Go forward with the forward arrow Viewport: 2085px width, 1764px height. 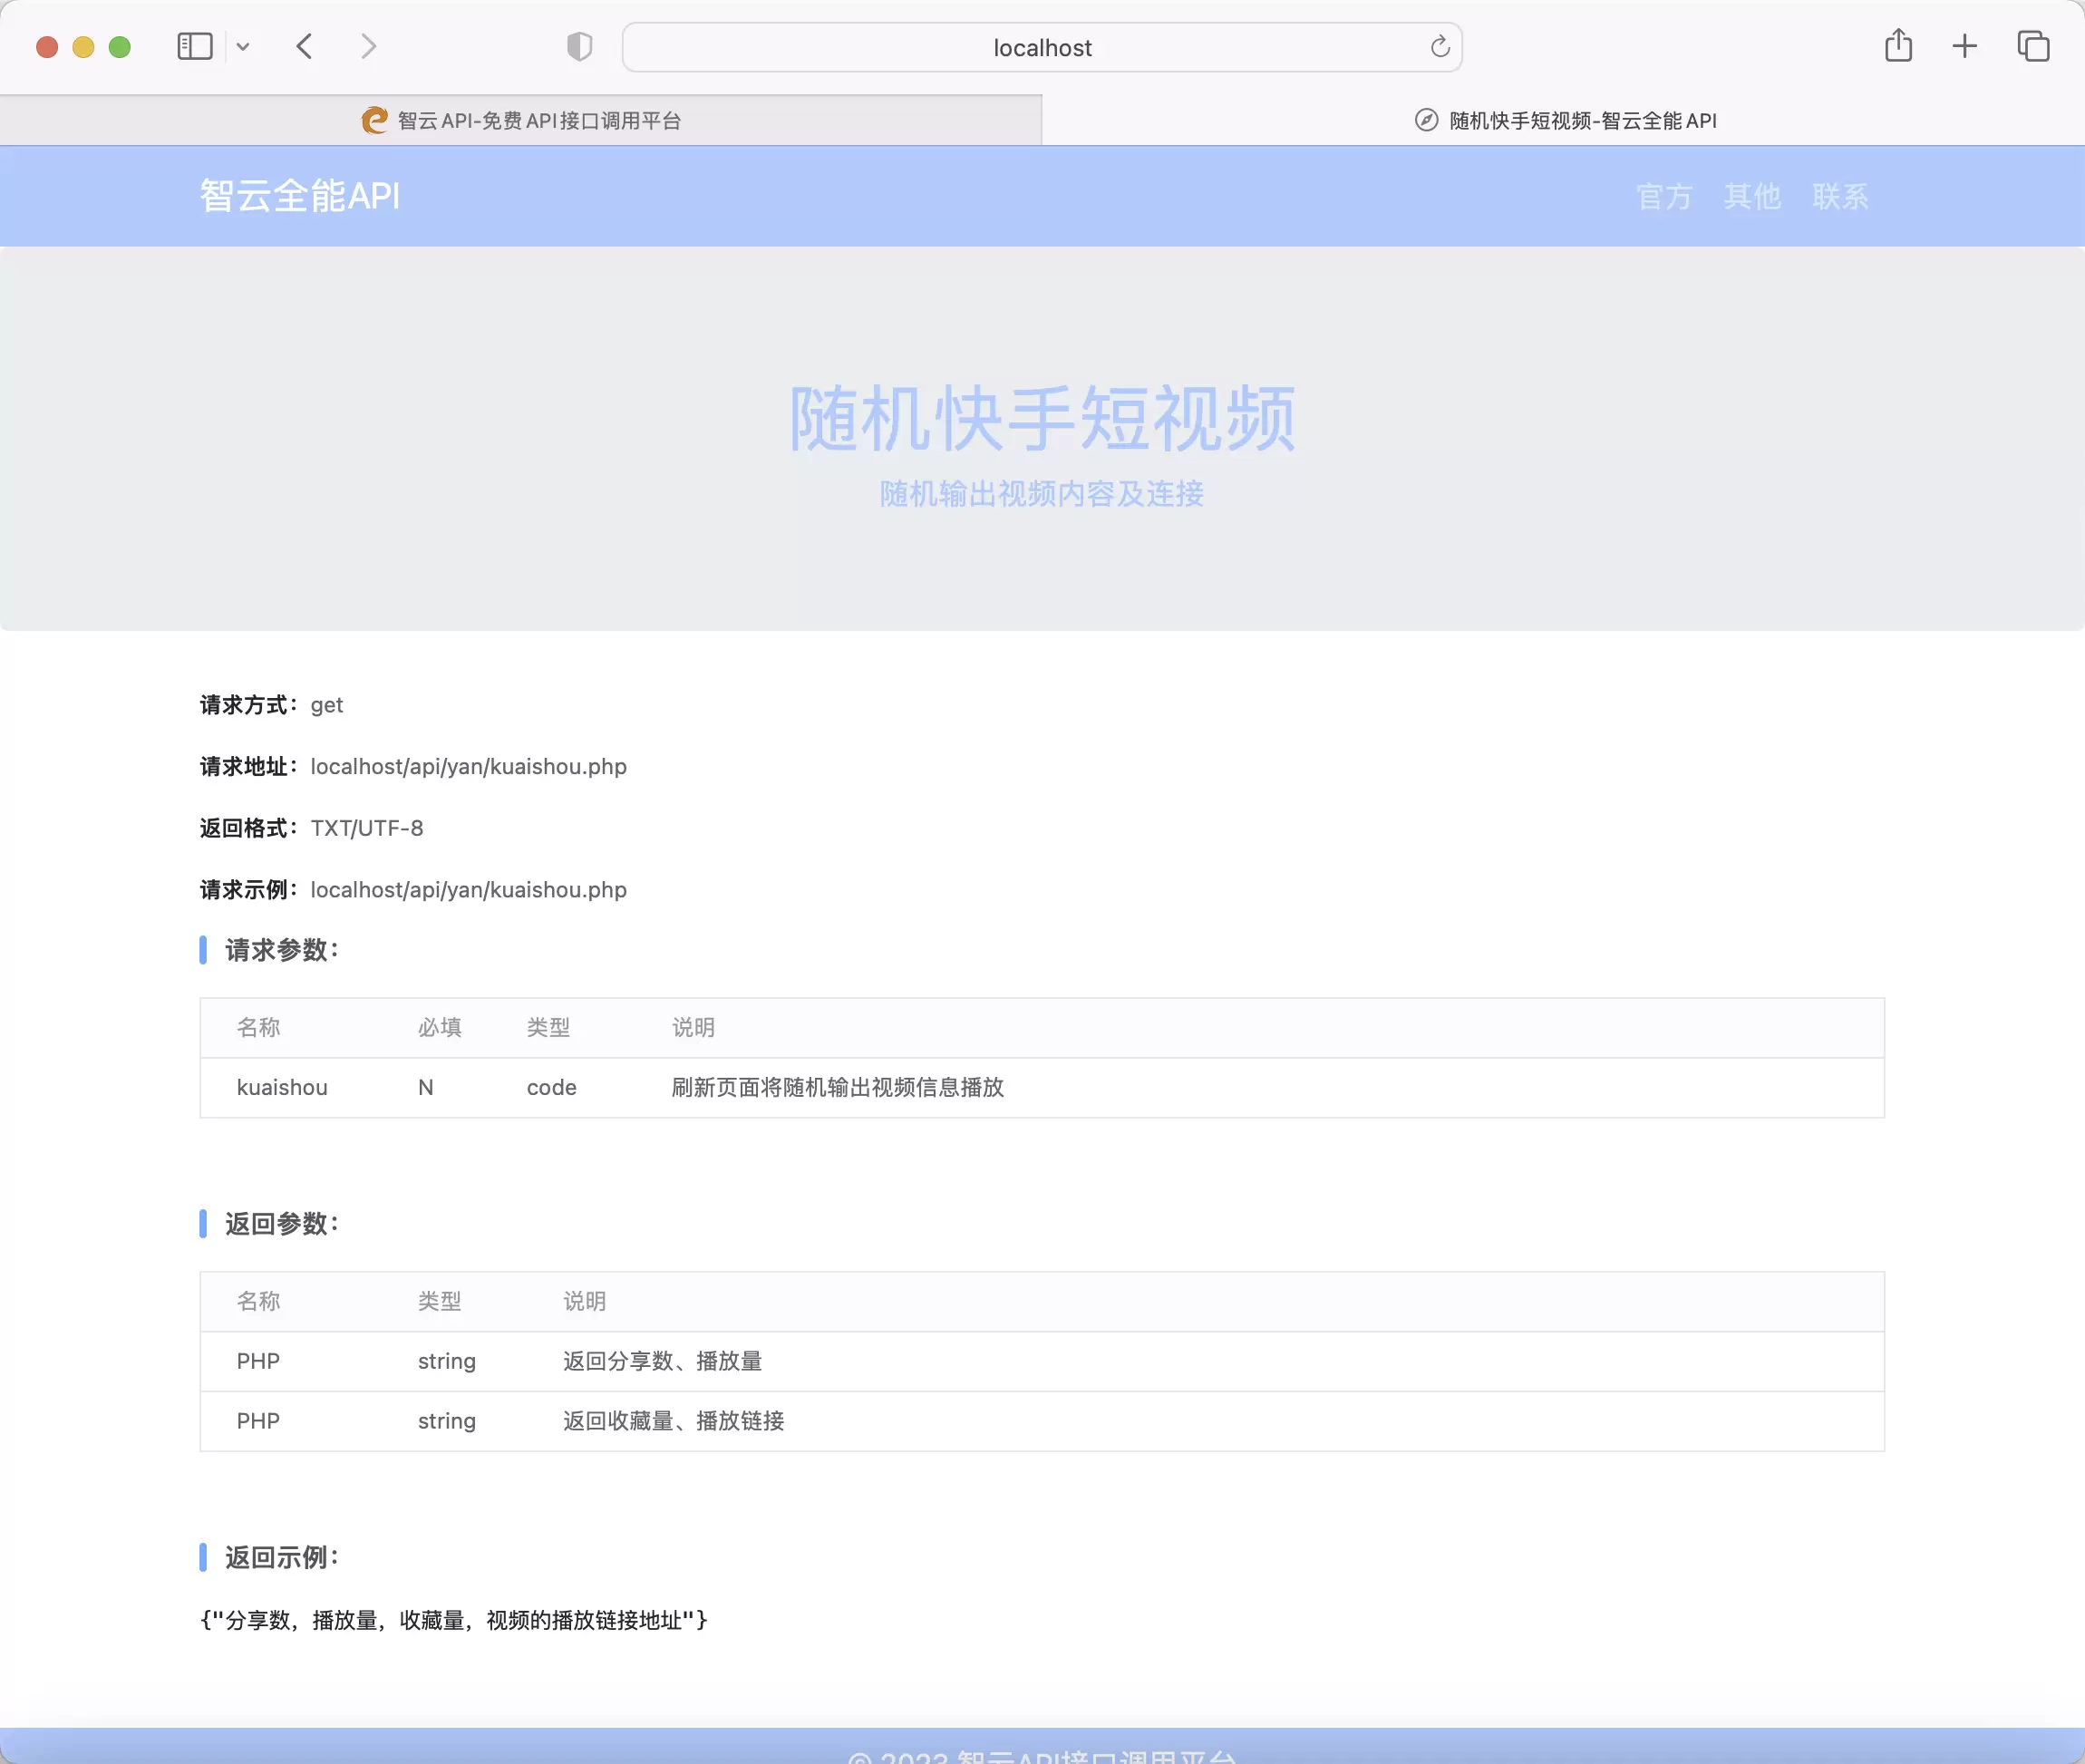[x=368, y=47]
